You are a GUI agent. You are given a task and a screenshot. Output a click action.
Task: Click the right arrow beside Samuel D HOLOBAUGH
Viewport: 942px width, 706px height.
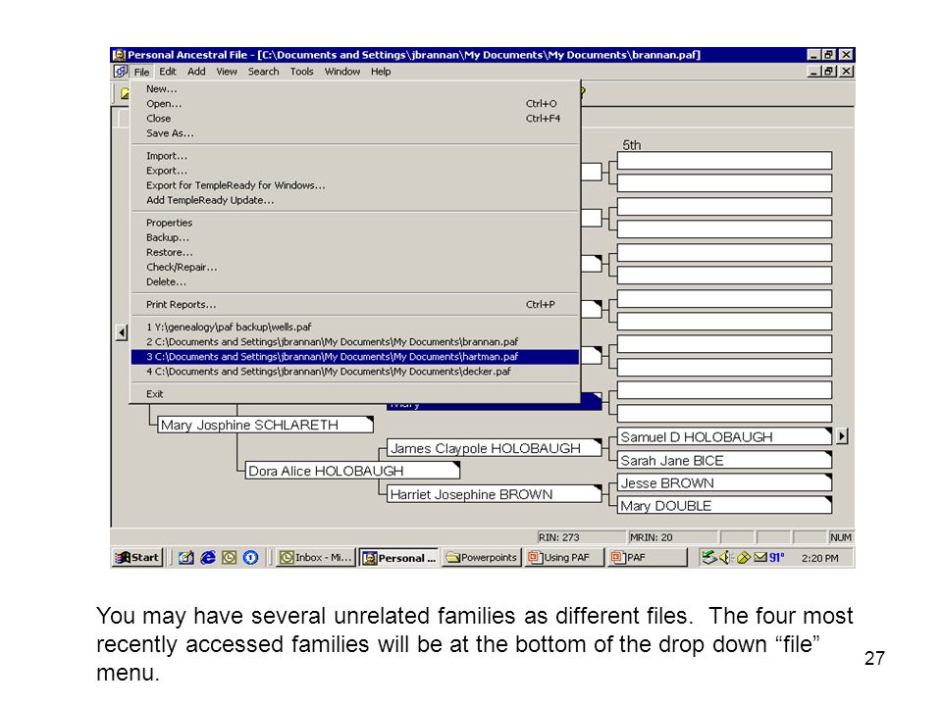(842, 435)
